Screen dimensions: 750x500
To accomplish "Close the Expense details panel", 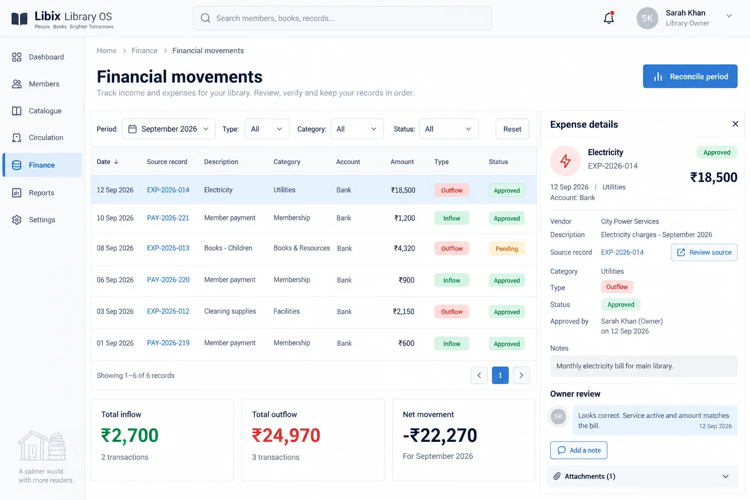I will tap(735, 124).
